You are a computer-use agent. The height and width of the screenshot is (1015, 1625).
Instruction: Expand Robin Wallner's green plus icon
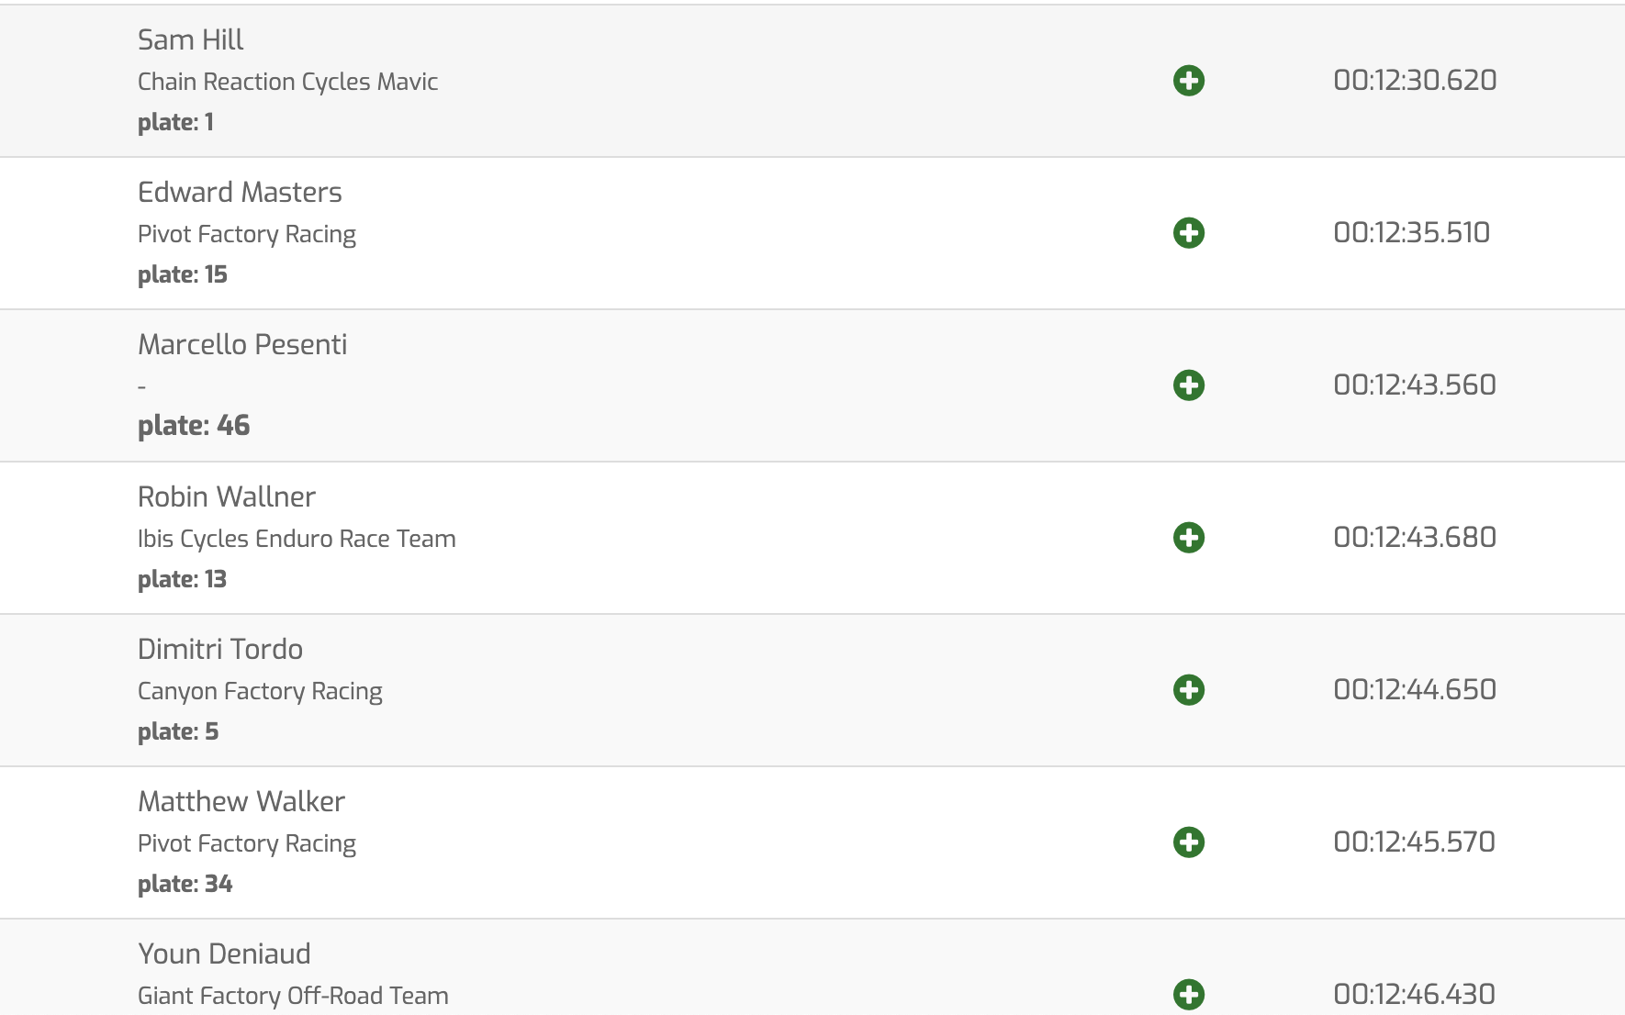point(1189,538)
